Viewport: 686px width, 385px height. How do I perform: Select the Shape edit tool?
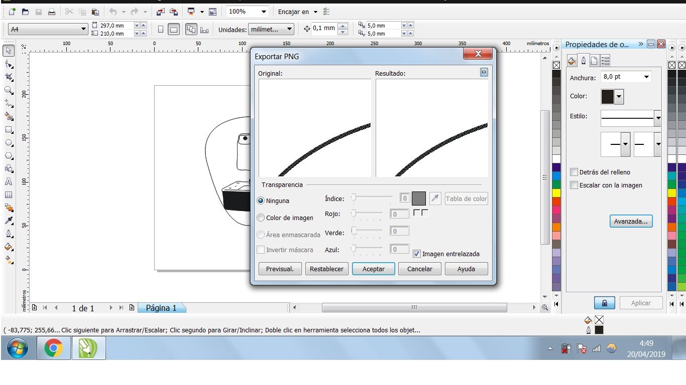pos(9,64)
